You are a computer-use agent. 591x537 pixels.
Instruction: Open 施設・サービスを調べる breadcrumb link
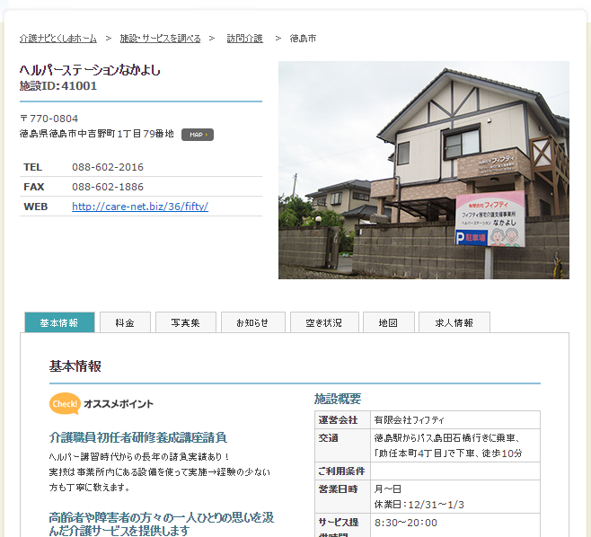point(160,39)
